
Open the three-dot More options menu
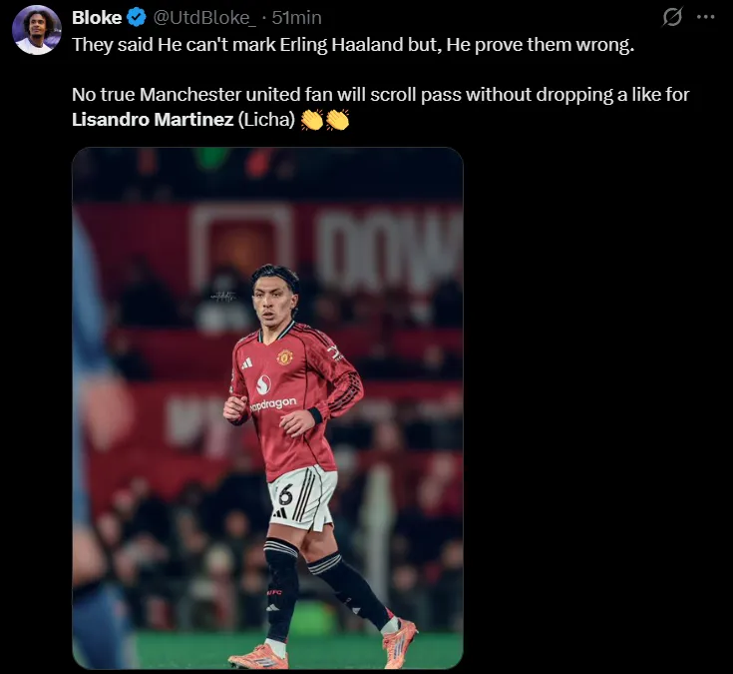pos(705,17)
